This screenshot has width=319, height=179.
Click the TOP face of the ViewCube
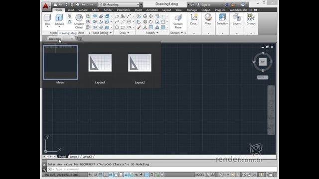pos(263,62)
